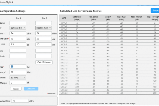
Task: Click the Rec. Sense (dBm) column header
Action: pos(93,18)
